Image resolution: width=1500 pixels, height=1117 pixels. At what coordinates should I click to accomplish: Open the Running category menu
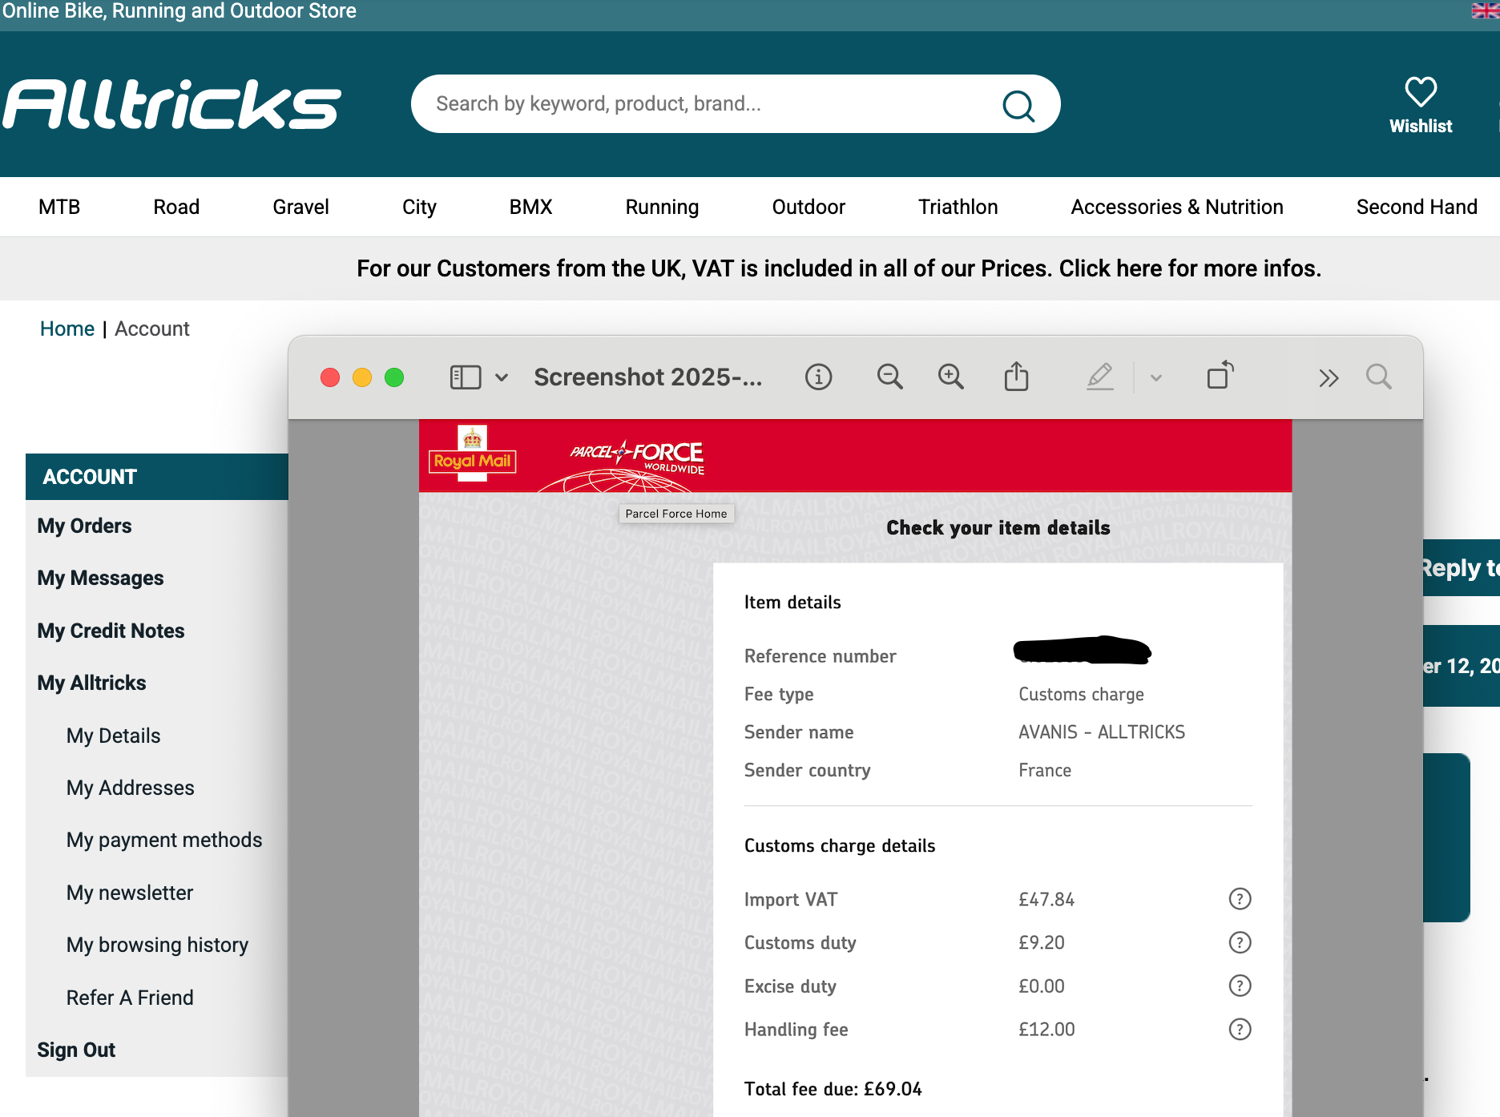[x=662, y=207]
